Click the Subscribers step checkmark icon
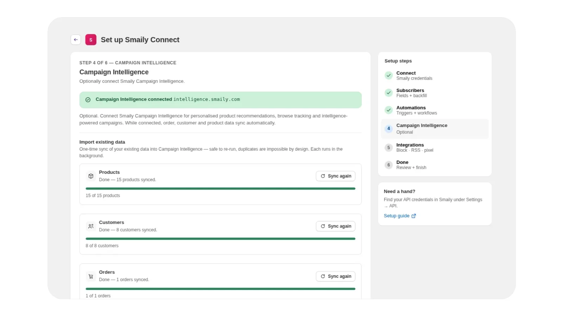 coord(388,93)
